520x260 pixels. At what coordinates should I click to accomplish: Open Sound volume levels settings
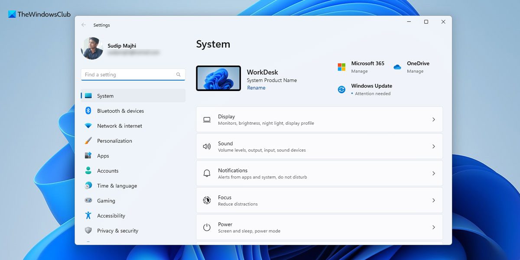click(x=319, y=146)
